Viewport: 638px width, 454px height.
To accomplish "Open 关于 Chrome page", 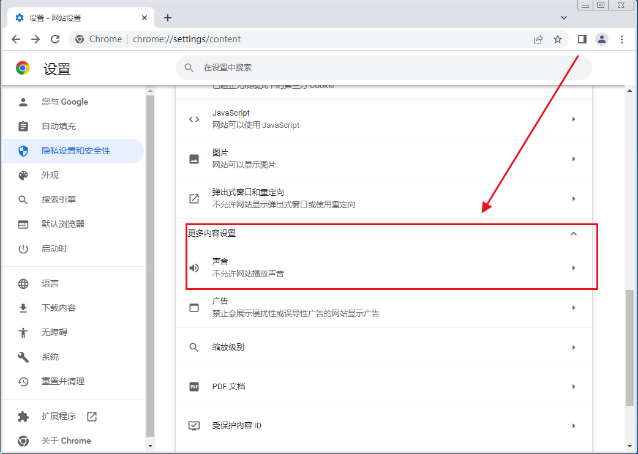I will point(73,441).
